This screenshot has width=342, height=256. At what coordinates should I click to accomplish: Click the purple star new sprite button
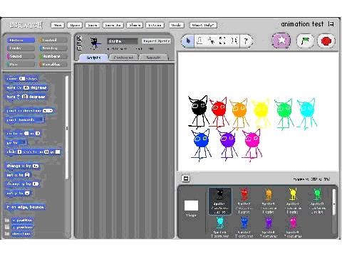[281, 41]
